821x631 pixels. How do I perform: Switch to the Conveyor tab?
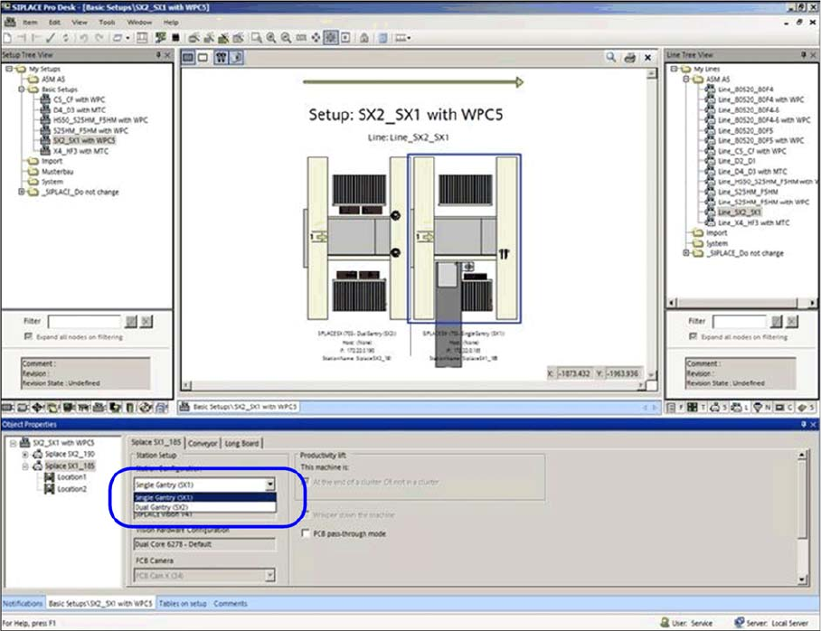pyautogui.click(x=202, y=443)
